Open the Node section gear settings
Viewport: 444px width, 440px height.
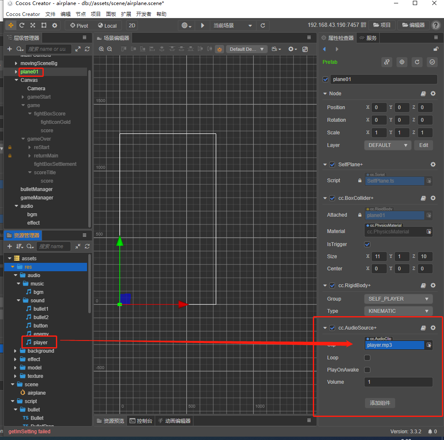[433, 94]
